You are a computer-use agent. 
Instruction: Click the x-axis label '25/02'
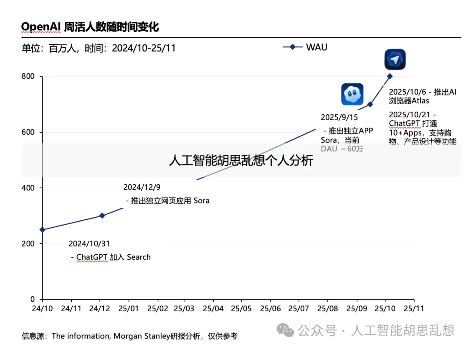coord(158,309)
